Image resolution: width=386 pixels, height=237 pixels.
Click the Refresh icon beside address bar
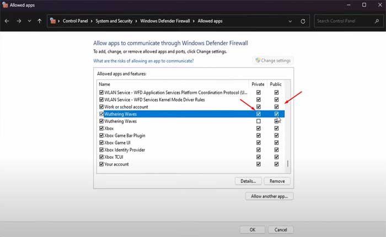coord(303,21)
